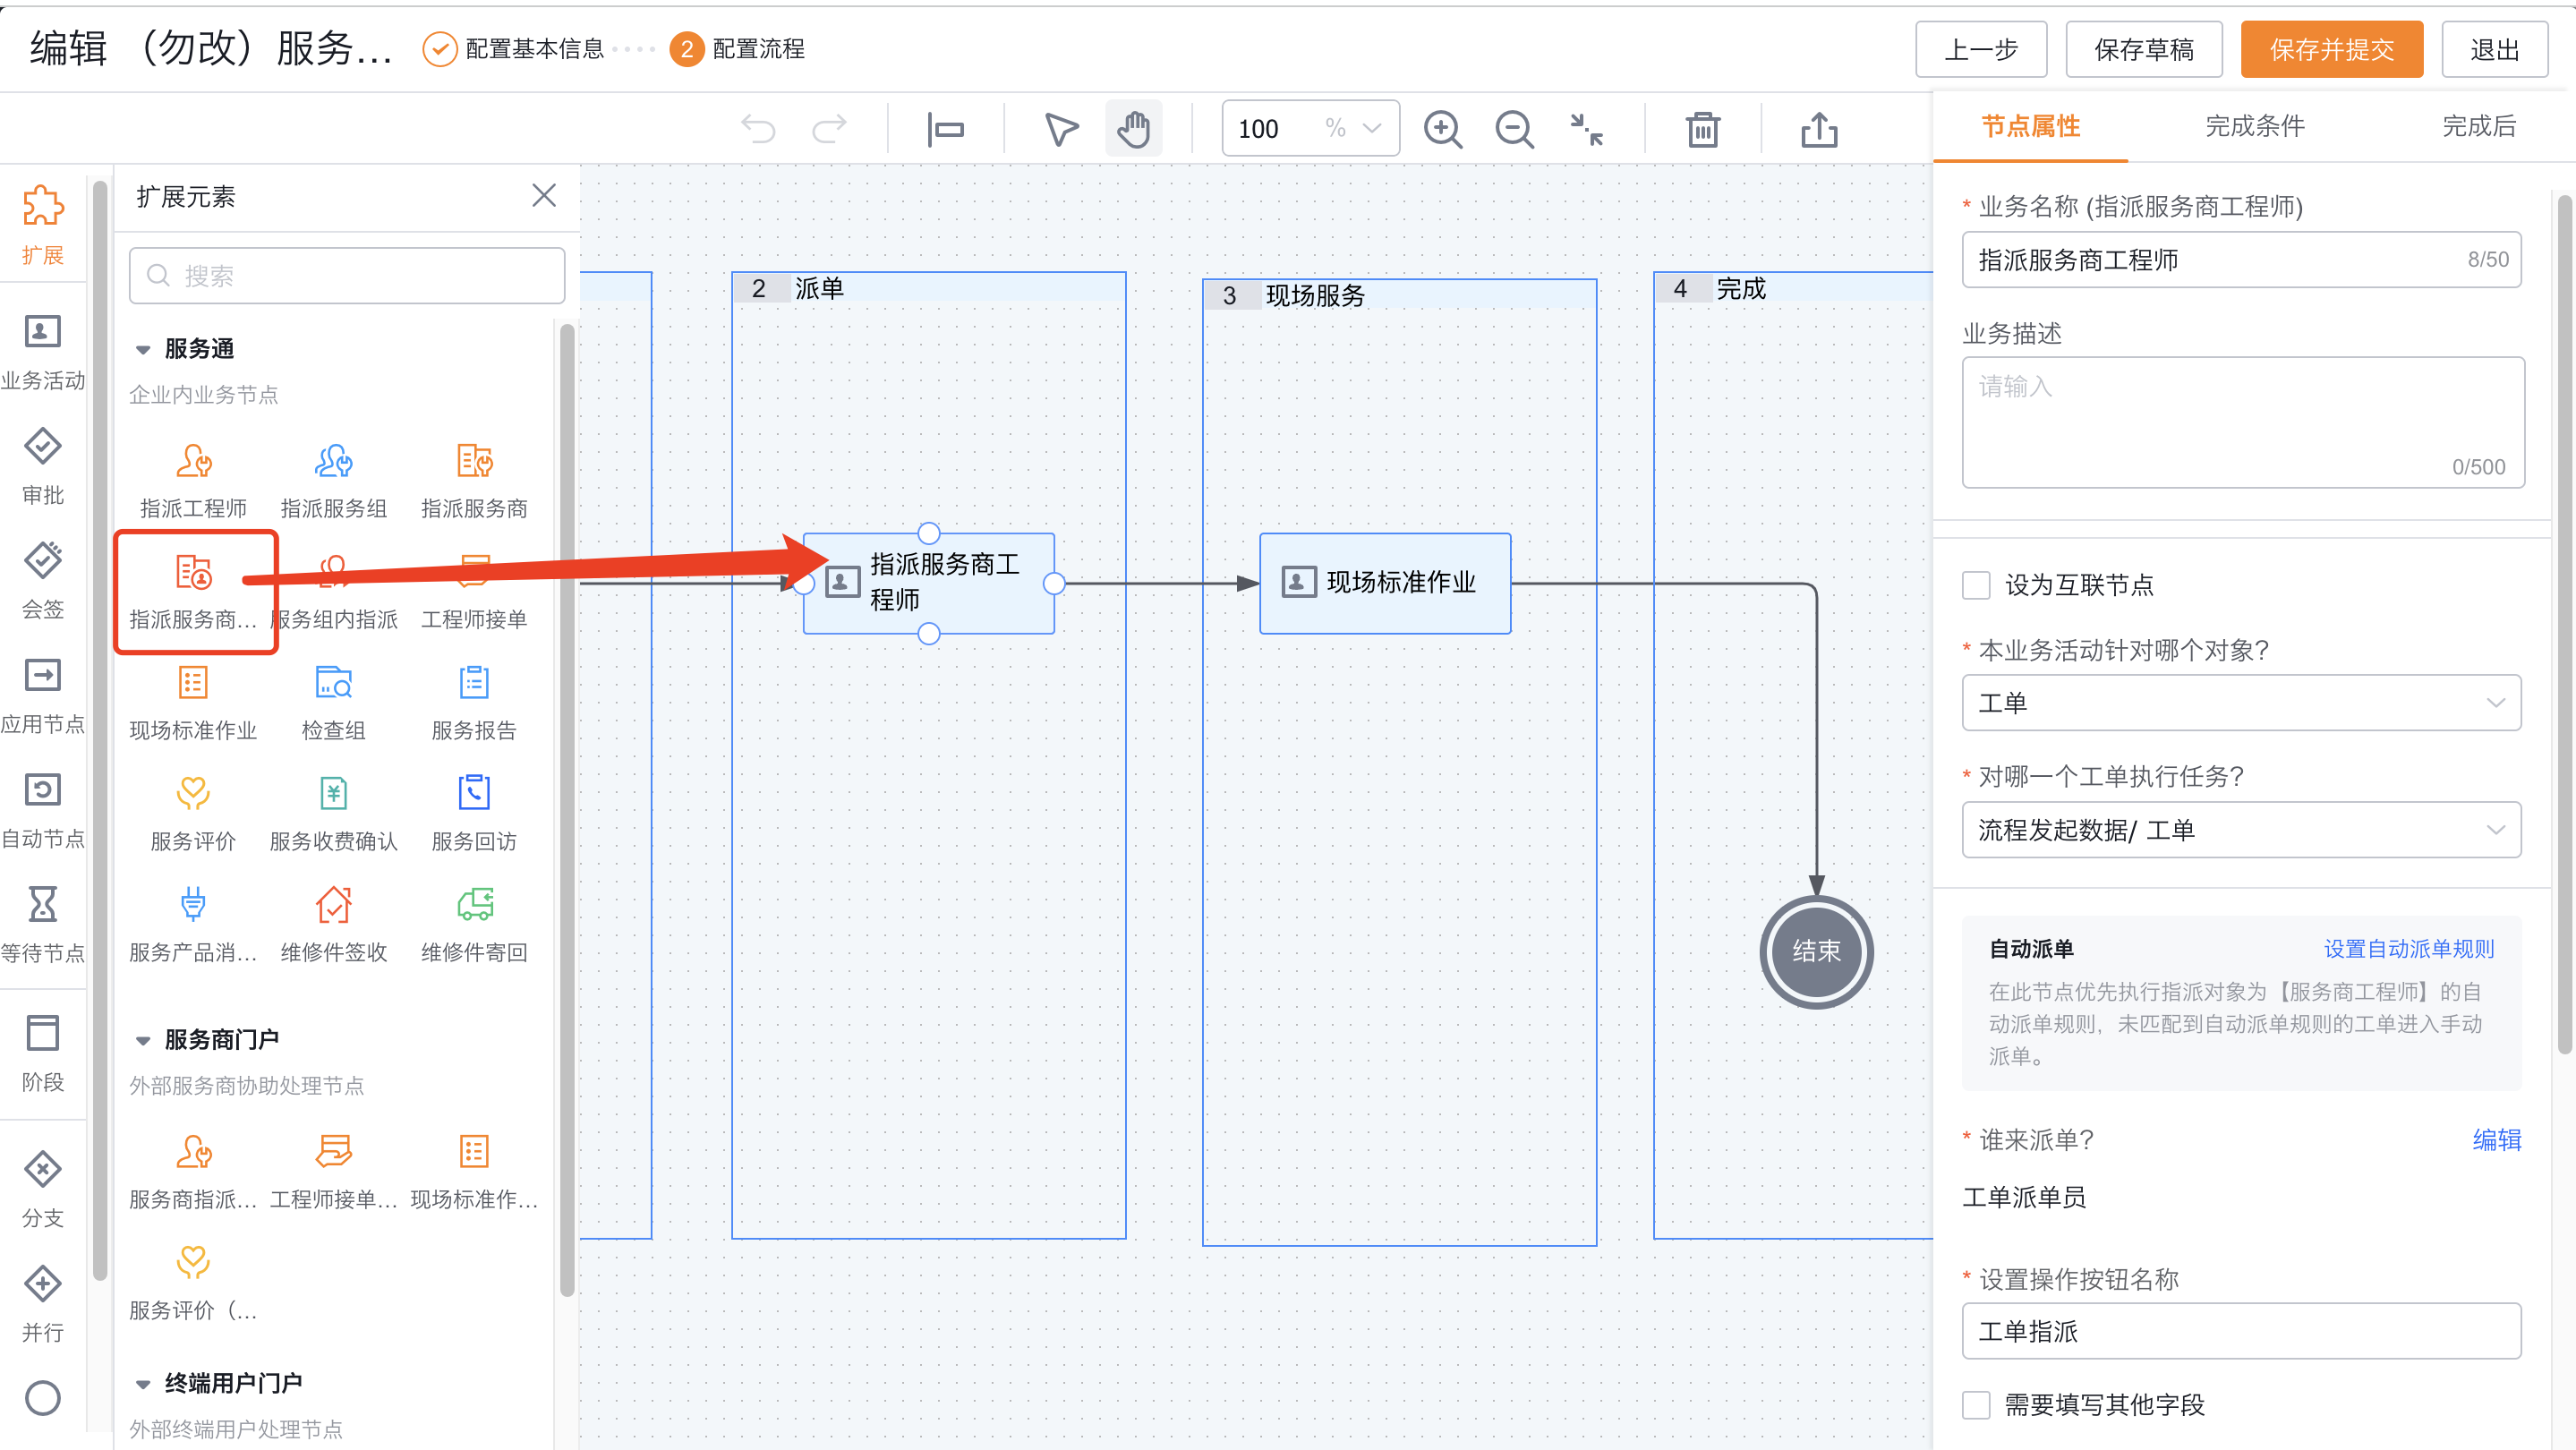Screen dimensions: 2576x1450
Task: Click the zoom out magnifier icon
Action: point(1514,129)
